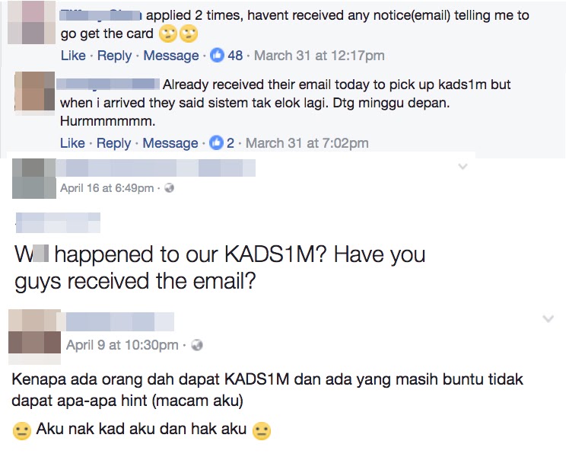Expand options chevron on April 16 post

point(463,167)
